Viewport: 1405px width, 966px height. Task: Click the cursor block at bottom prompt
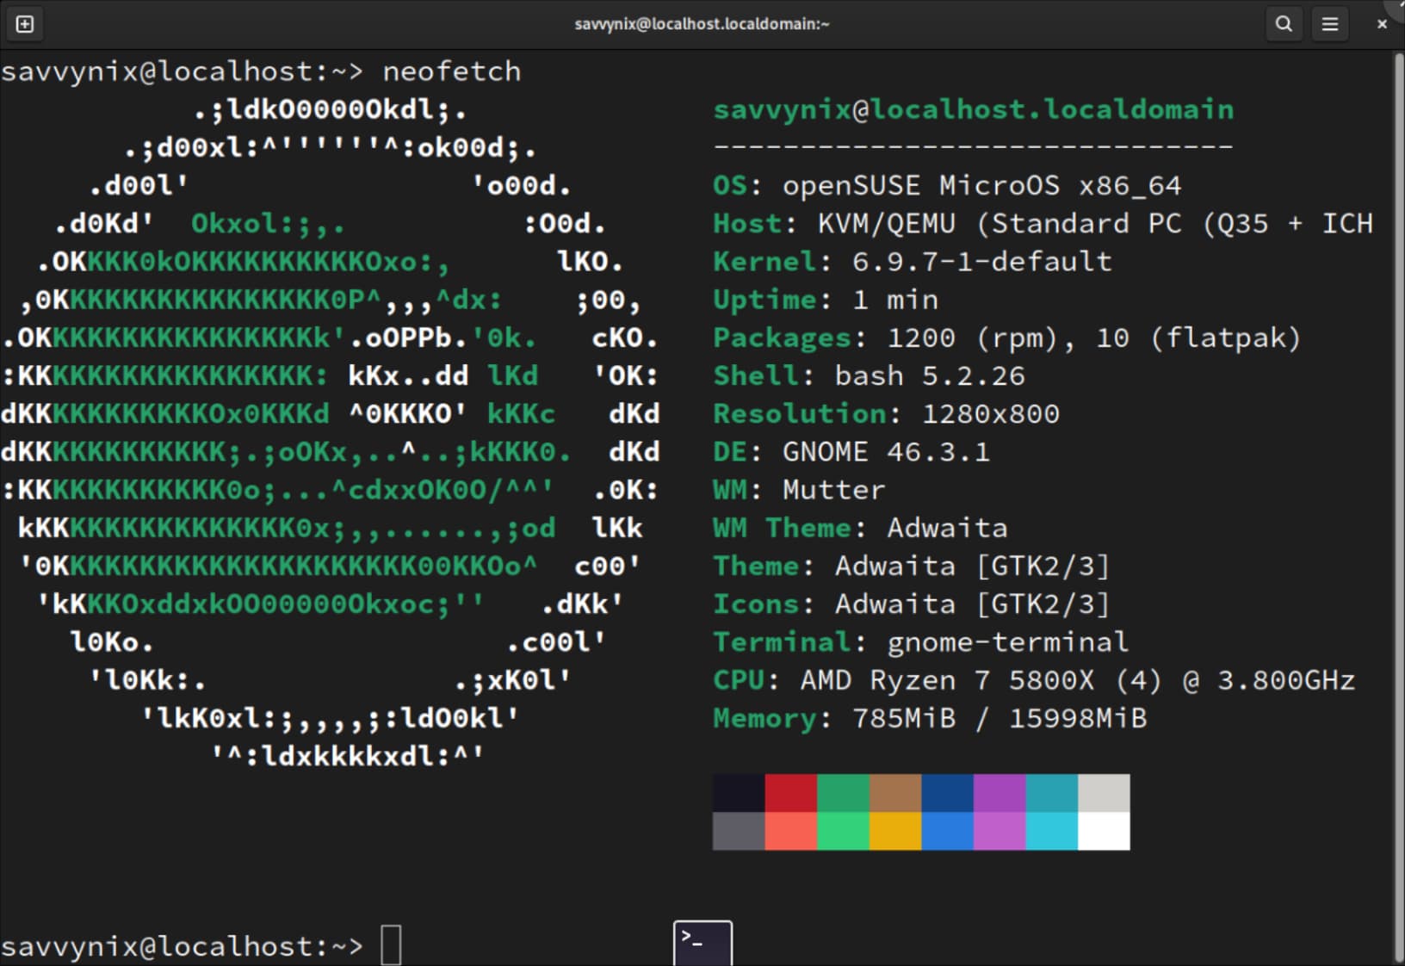point(391,945)
